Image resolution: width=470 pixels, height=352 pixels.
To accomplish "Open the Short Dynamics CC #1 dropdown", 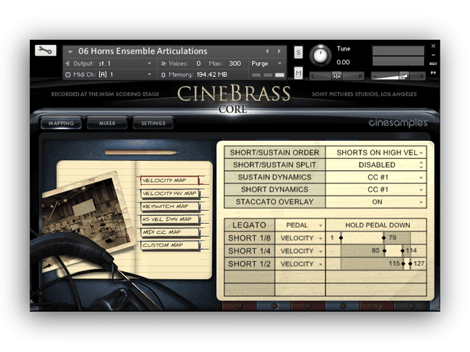I will 376,189.
